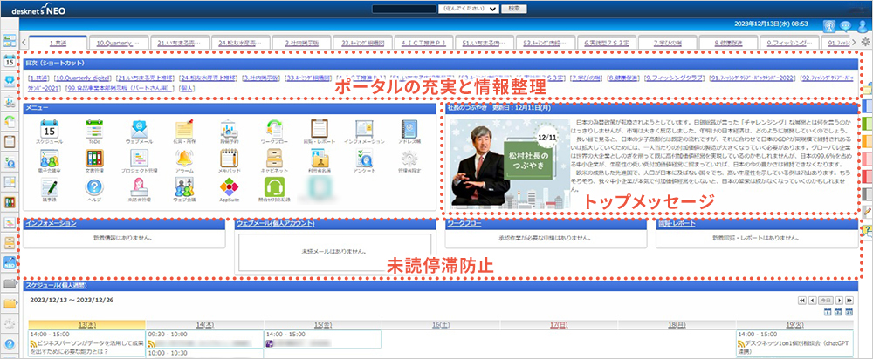Open the ウェブメール(個人アカウント) header link

click(x=275, y=223)
